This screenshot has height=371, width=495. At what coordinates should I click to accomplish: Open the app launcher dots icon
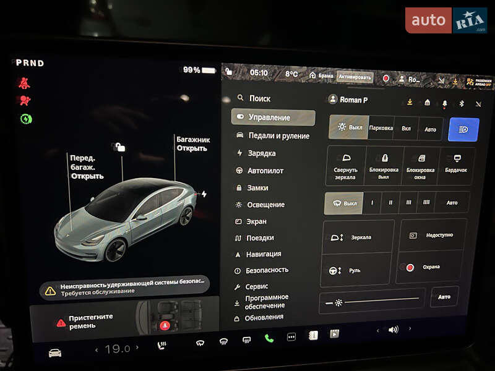pyautogui.click(x=290, y=338)
